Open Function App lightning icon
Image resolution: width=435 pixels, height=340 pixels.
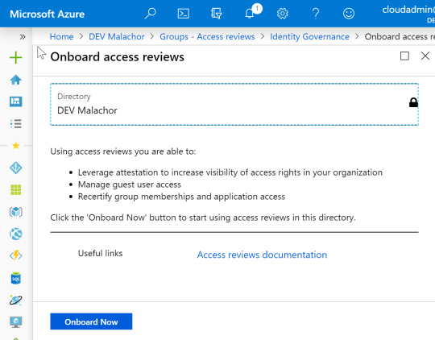click(16, 255)
